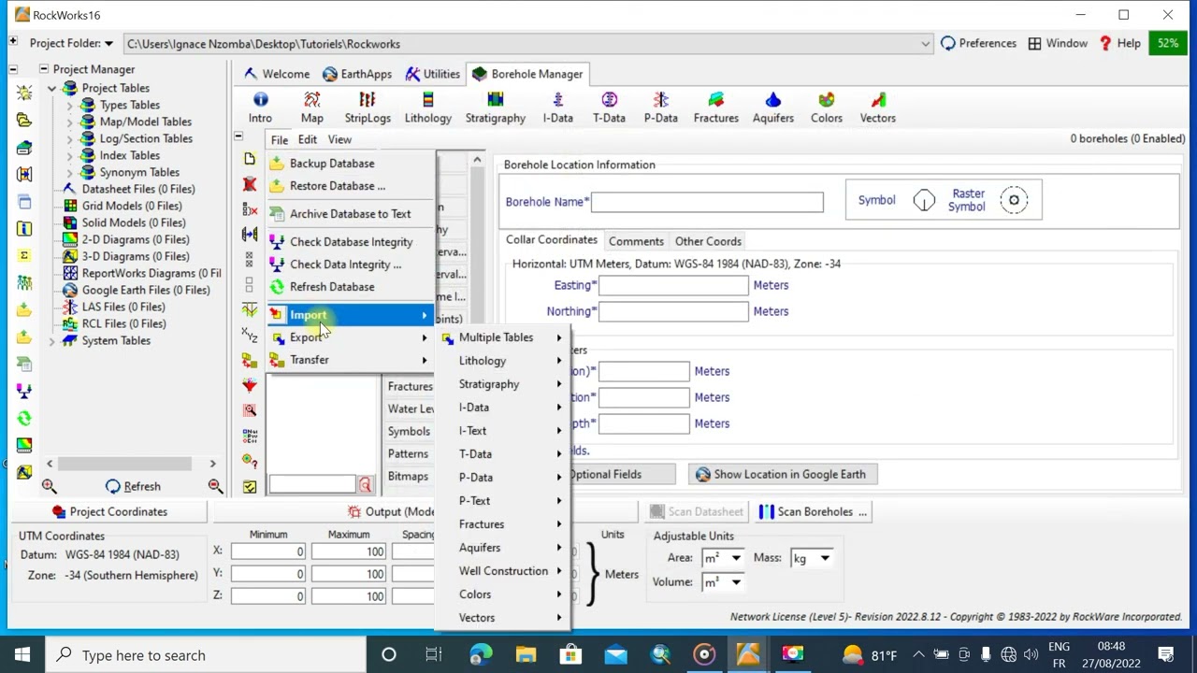Collapse the Project Tables tree node
Viewport: 1197px width, 673px height.
click(51, 88)
